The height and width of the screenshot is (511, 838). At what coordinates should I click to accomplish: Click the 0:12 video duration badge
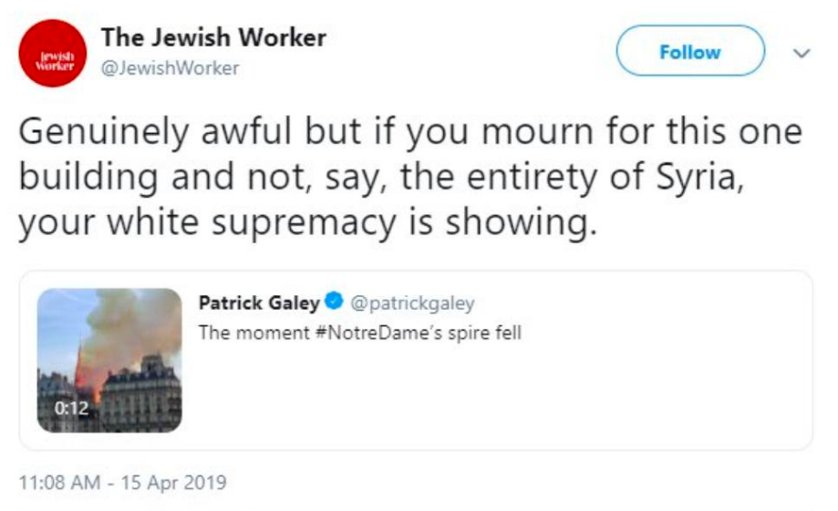click(x=69, y=408)
